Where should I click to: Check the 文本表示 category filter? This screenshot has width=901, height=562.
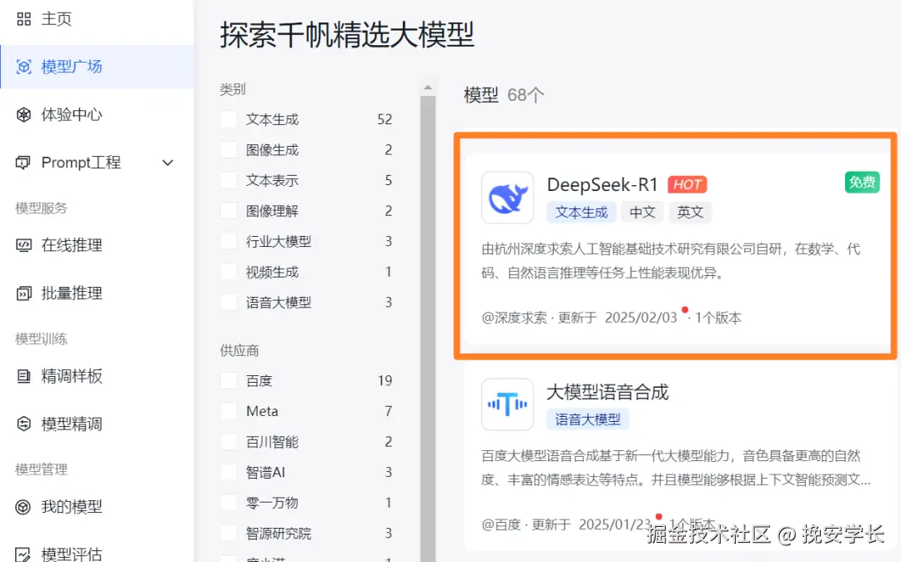(x=229, y=180)
